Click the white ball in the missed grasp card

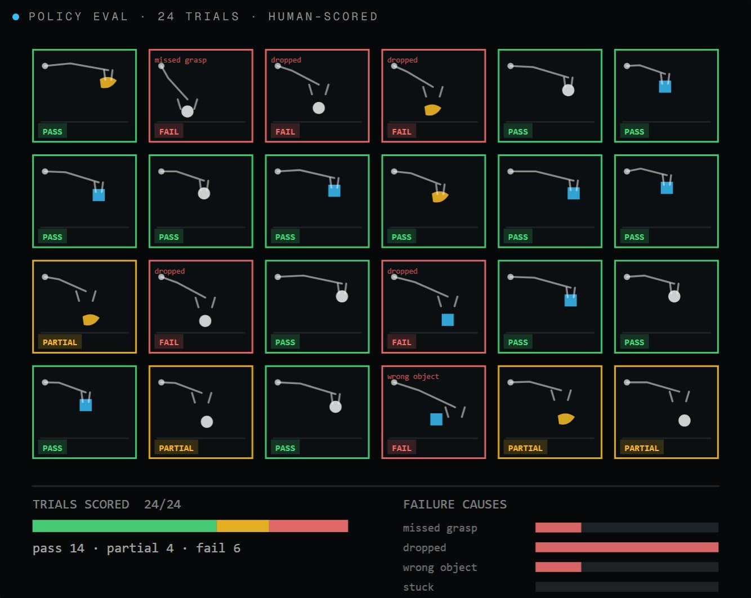coord(187,111)
